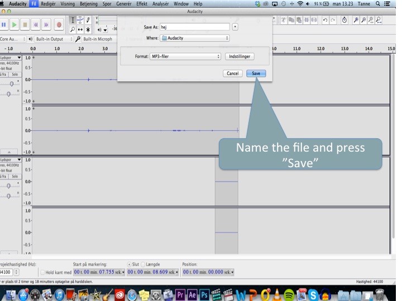This screenshot has height=301, width=402.
Task: Open the Visning menu
Action: 68,4
